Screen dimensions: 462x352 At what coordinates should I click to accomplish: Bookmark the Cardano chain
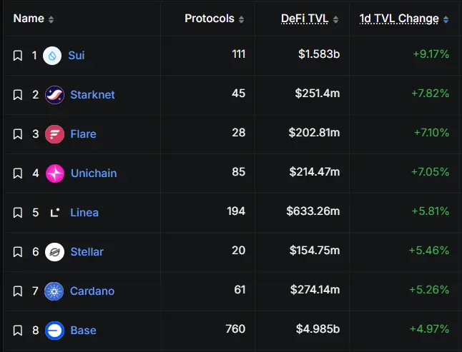point(18,291)
